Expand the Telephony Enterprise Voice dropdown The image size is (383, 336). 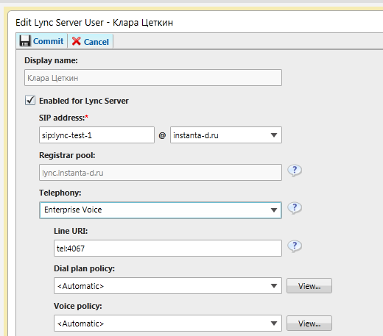161,210
